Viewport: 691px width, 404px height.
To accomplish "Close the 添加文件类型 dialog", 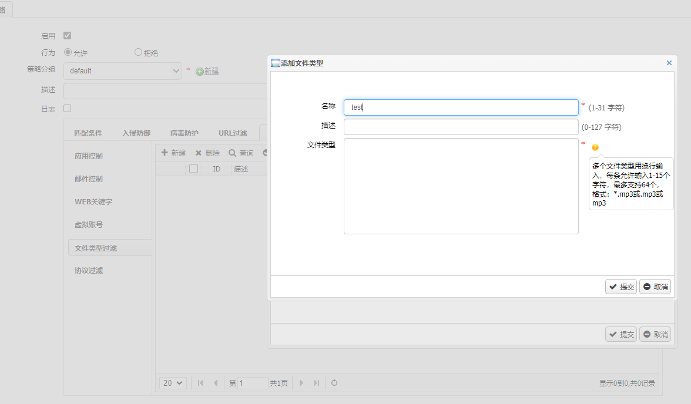I will pos(669,63).
